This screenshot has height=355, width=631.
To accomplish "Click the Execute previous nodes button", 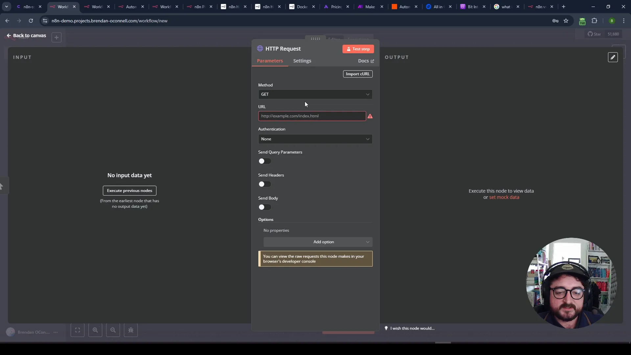I will pos(129,191).
